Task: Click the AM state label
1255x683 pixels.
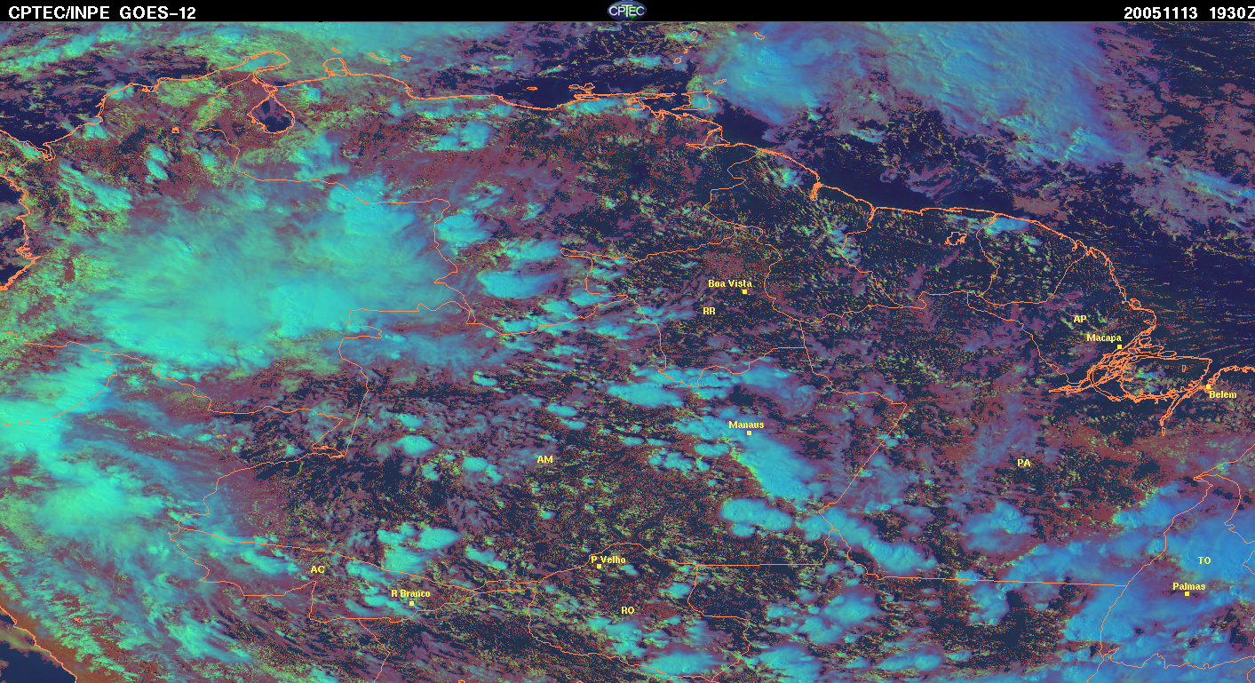Action: [x=545, y=459]
